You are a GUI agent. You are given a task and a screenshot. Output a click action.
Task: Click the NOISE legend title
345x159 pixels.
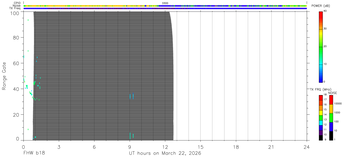click(333, 93)
